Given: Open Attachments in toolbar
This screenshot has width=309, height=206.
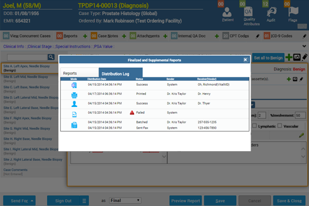Looking at the screenshot, I should (145, 36).
